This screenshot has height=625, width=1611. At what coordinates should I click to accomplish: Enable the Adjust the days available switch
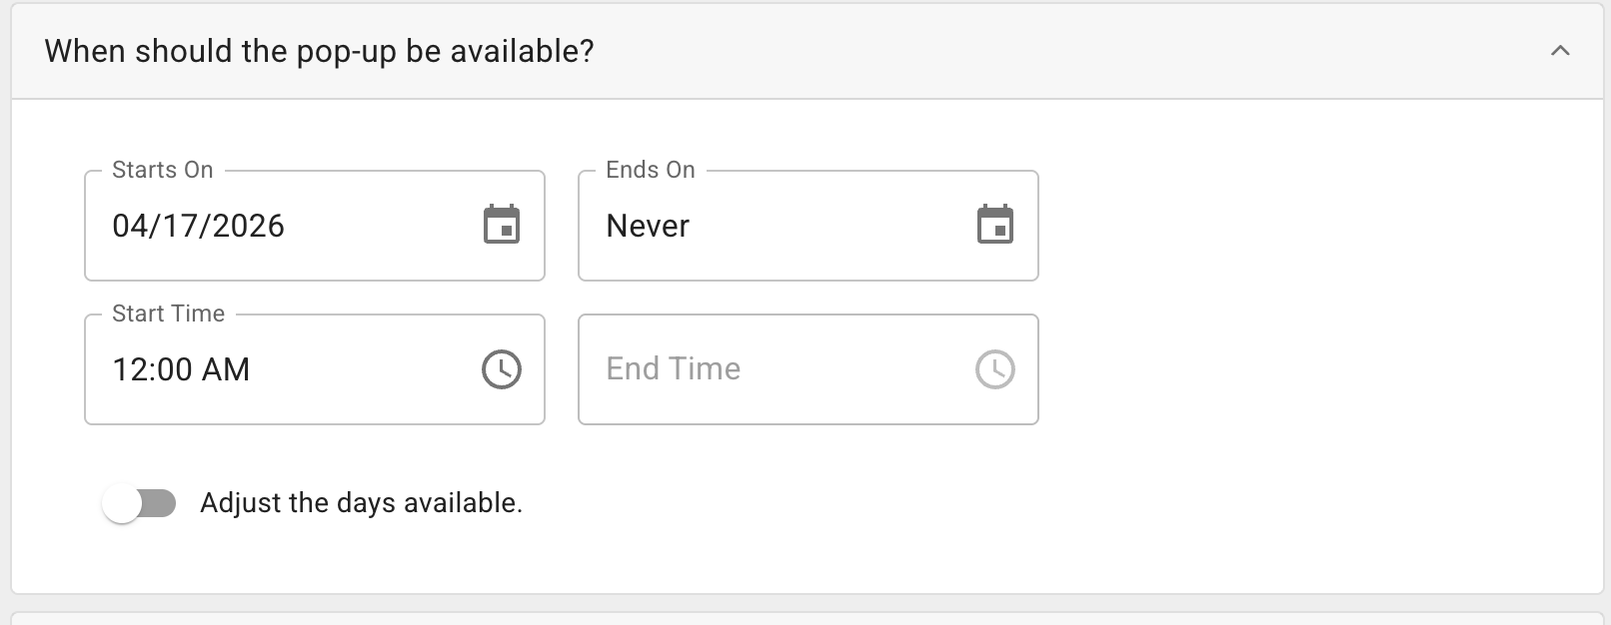click(140, 503)
